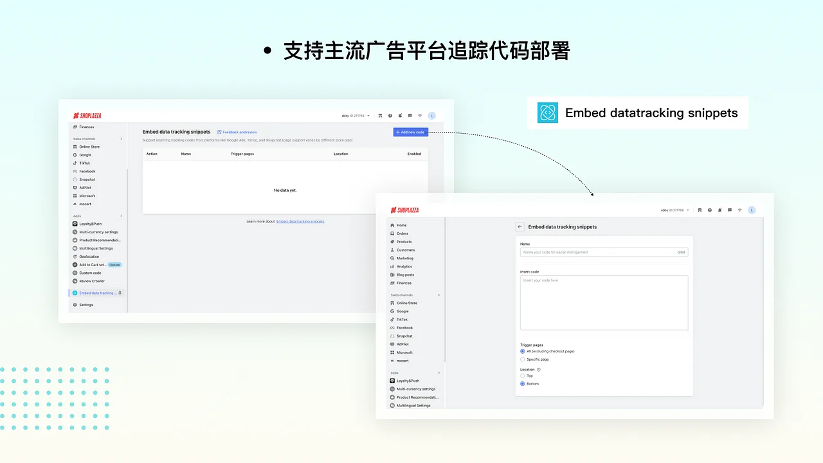Click the Insert code text area
Viewport: 823px width, 463px height.
coord(604,303)
